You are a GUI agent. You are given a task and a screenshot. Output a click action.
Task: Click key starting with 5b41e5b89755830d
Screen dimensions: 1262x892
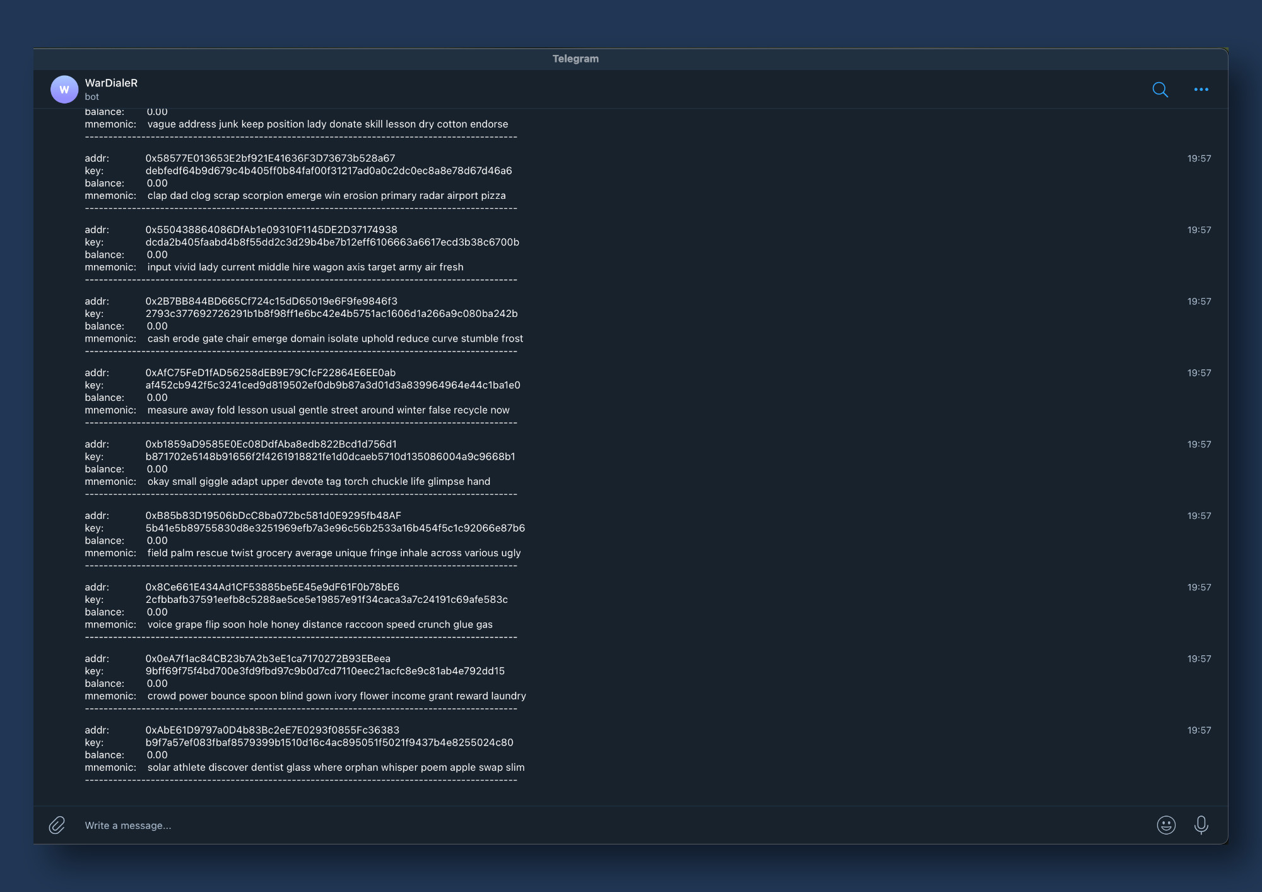[335, 528]
